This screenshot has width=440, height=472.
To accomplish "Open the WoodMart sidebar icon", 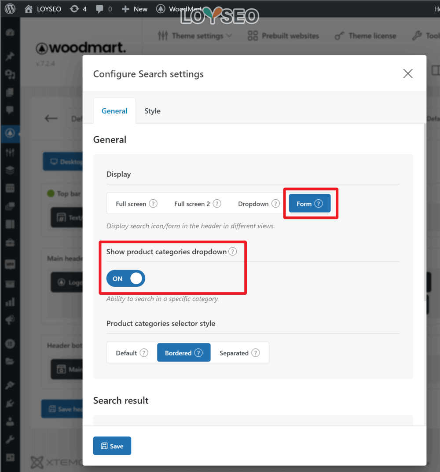I will (x=10, y=133).
